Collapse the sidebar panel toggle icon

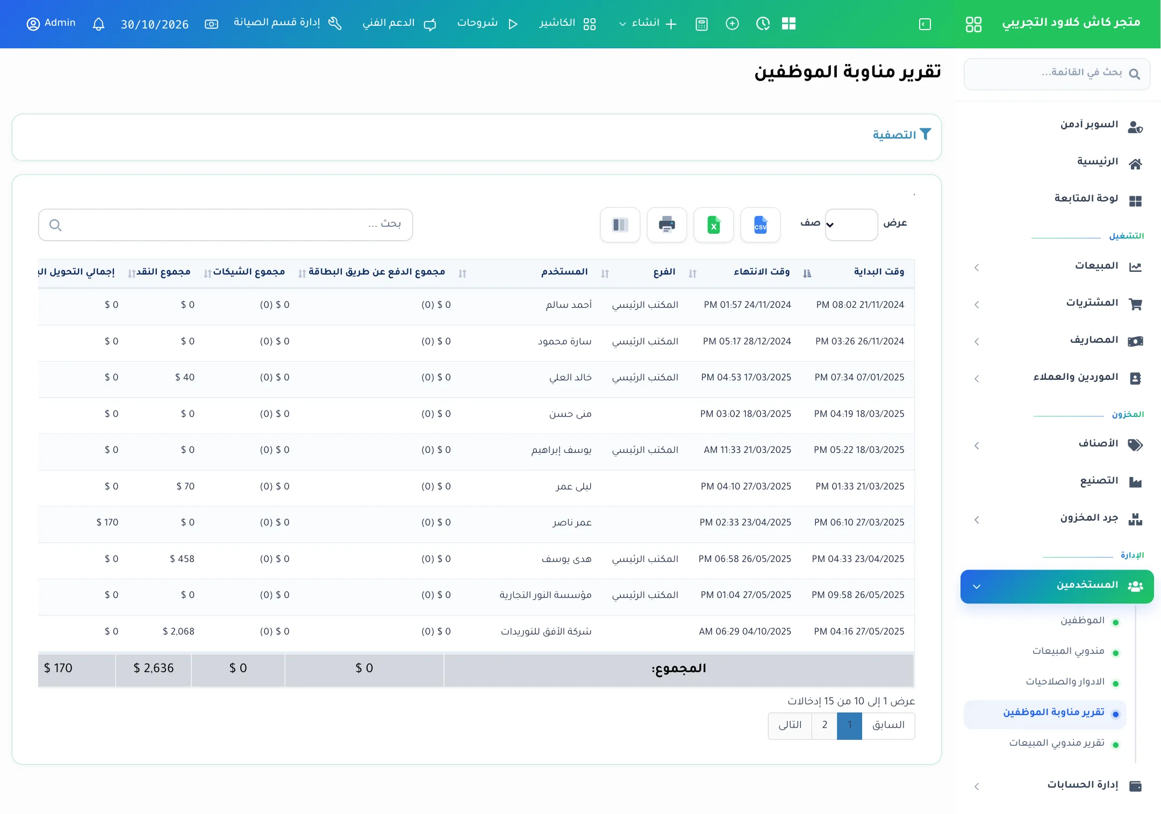pyautogui.click(x=924, y=24)
